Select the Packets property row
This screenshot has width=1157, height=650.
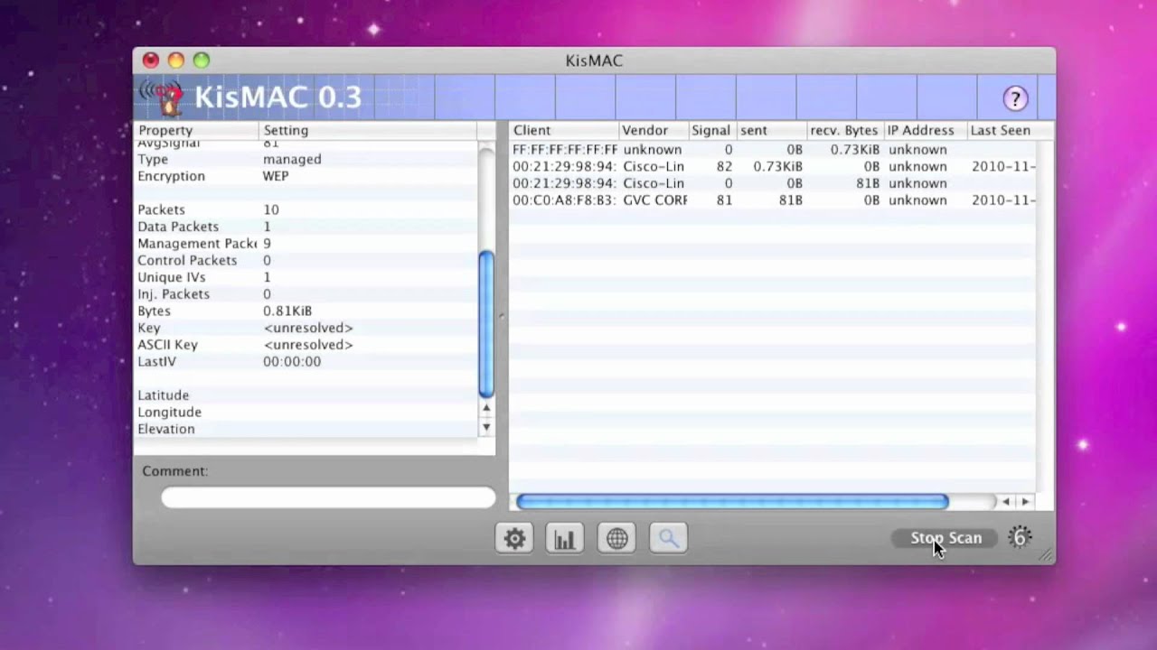click(x=306, y=209)
